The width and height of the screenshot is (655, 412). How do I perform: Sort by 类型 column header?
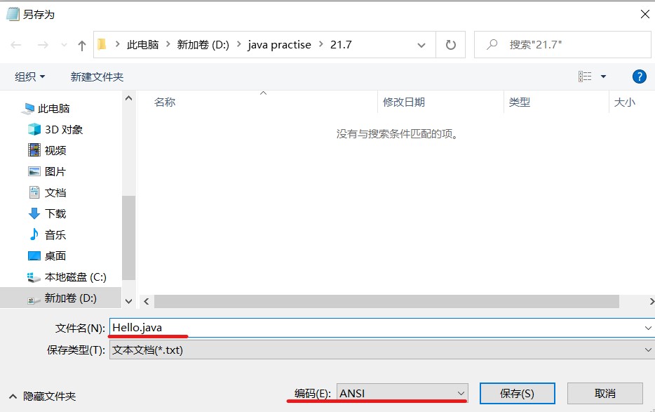point(519,102)
